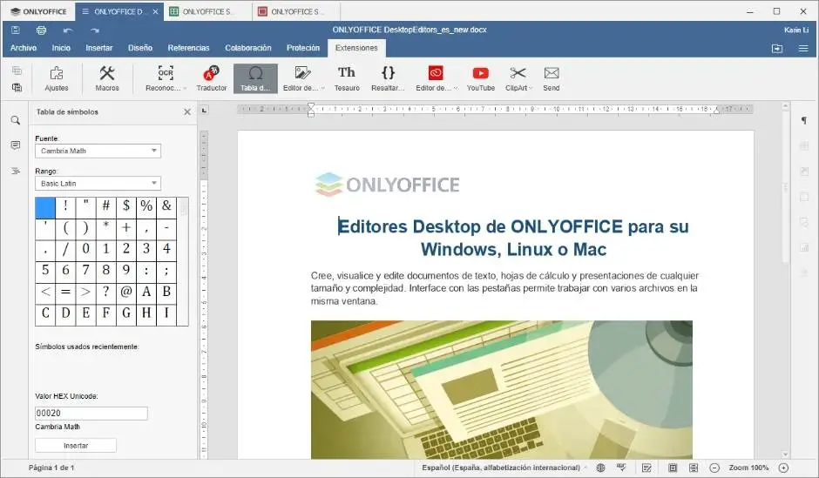Click the paste icon in toolbar
The width and height of the screenshot is (819, 478).
pos(17,87)
